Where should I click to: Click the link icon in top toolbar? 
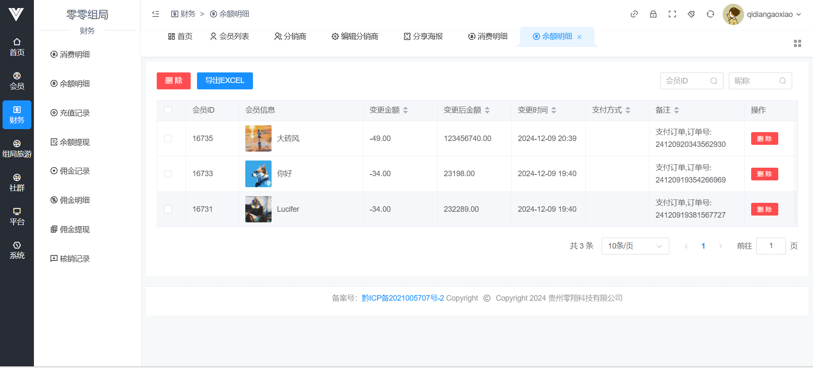coord(634,14)
